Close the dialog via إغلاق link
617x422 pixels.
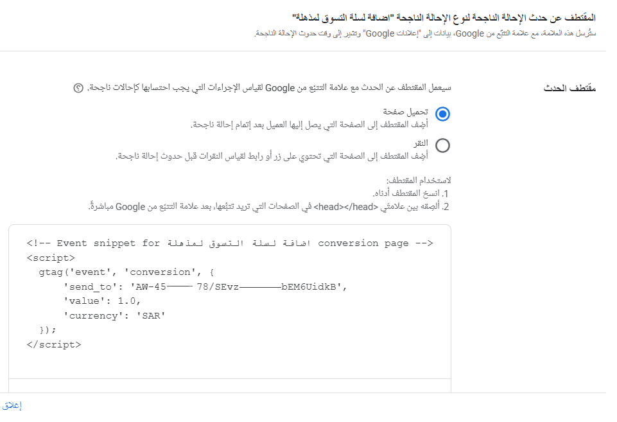click(12, 405)
